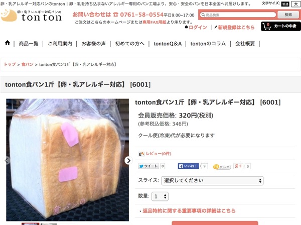Open the スライス selection dropdown
Image resolution: width=301 pixels, height=225 pixels.
coord(212,181)
